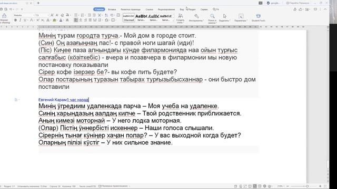This screenshot has width=337, height=189.
Task: Click the zoom out minus button
Action: pos(288,186)
